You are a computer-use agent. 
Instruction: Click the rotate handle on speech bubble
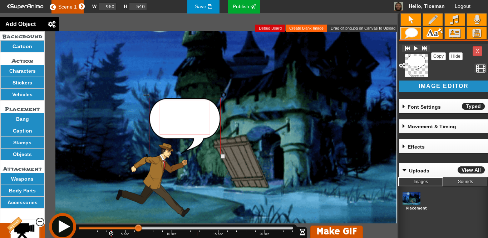click(x=223, y=95)
